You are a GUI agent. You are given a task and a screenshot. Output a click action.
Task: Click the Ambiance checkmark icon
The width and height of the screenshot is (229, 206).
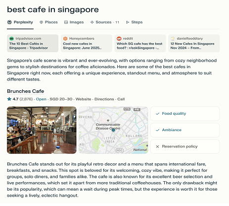click(x=158, y=130)
